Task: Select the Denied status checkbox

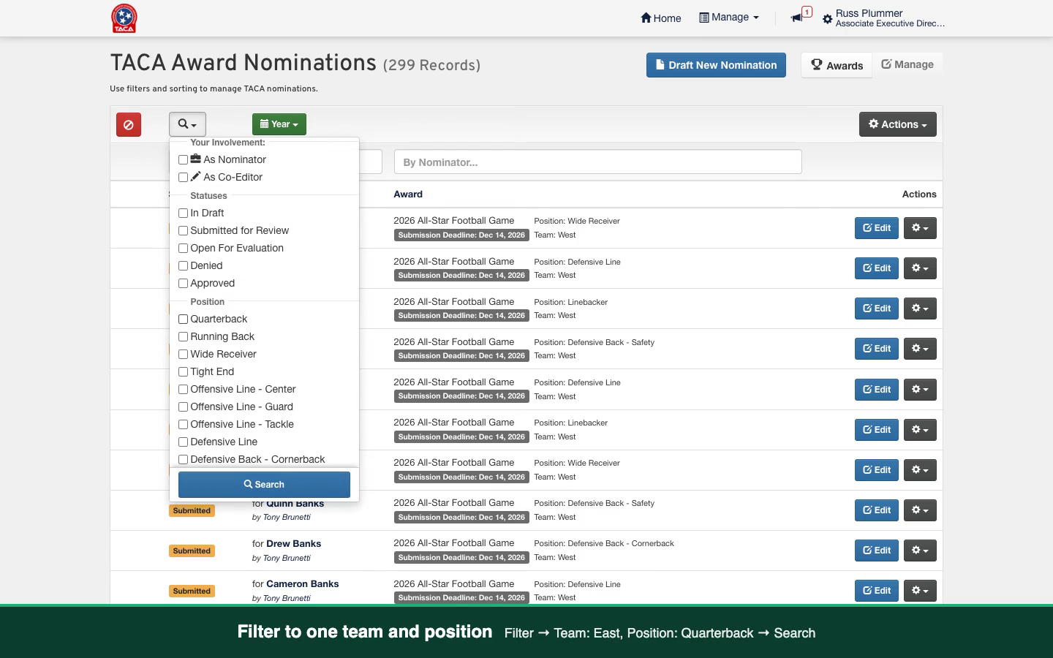Action: [x=184, y=265]
